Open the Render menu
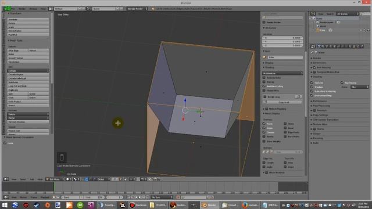 (x=22, y=9)
